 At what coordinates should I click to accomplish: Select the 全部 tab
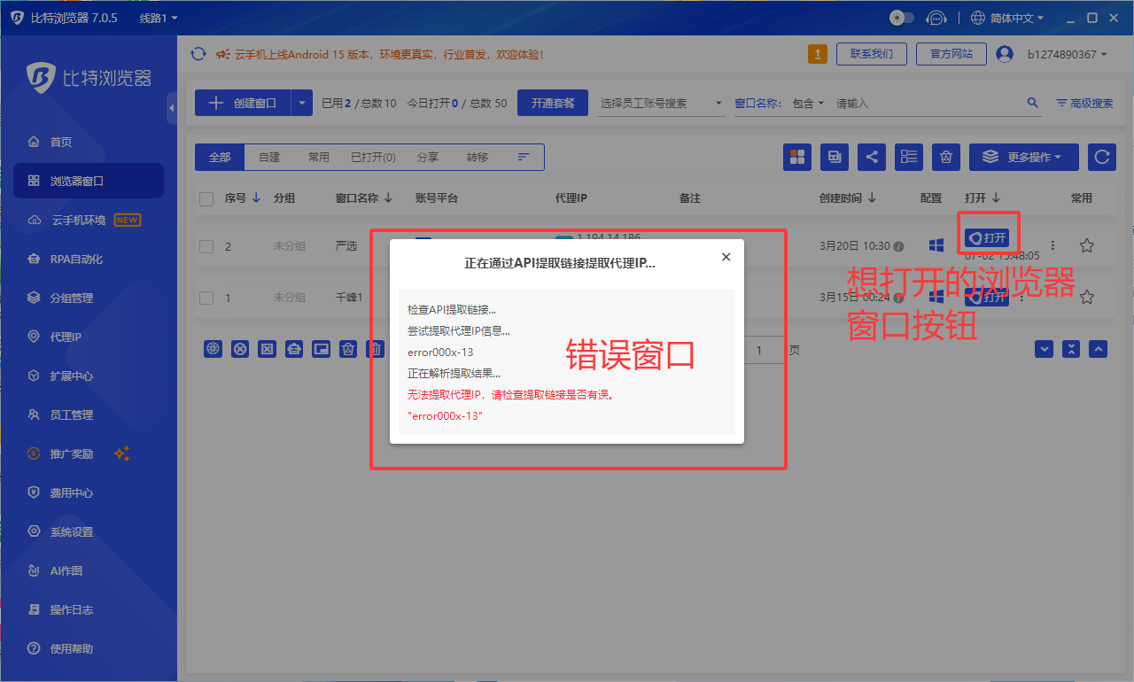[220, 157]
